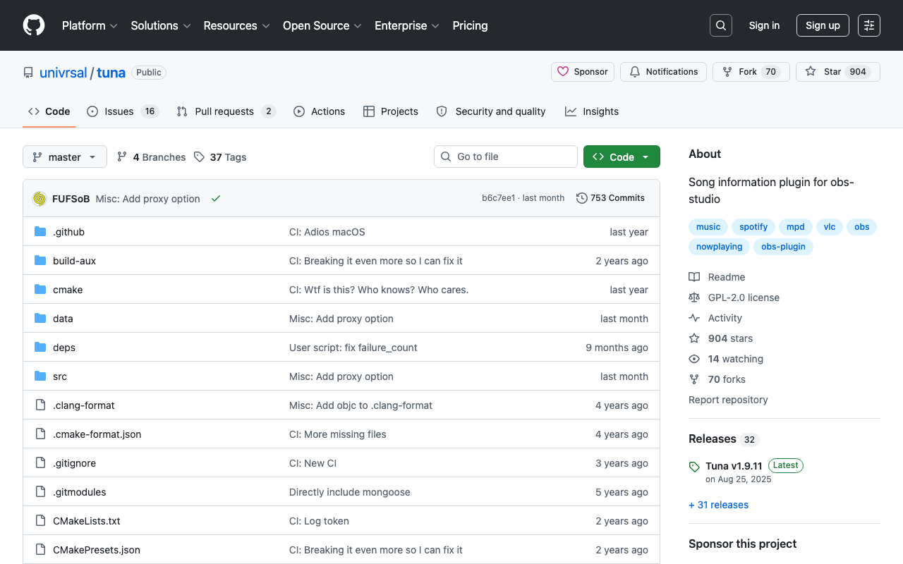Switch to the Insights tab

tap(592, 111)
